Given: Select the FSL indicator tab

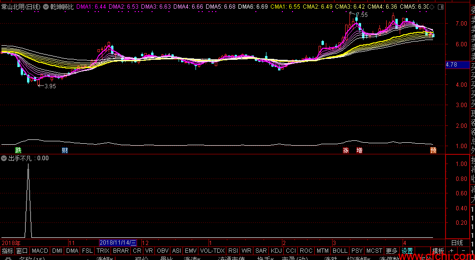Looking at the screenshot, I should 87,251.
